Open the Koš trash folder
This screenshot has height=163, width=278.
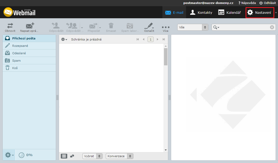(15, 68)
